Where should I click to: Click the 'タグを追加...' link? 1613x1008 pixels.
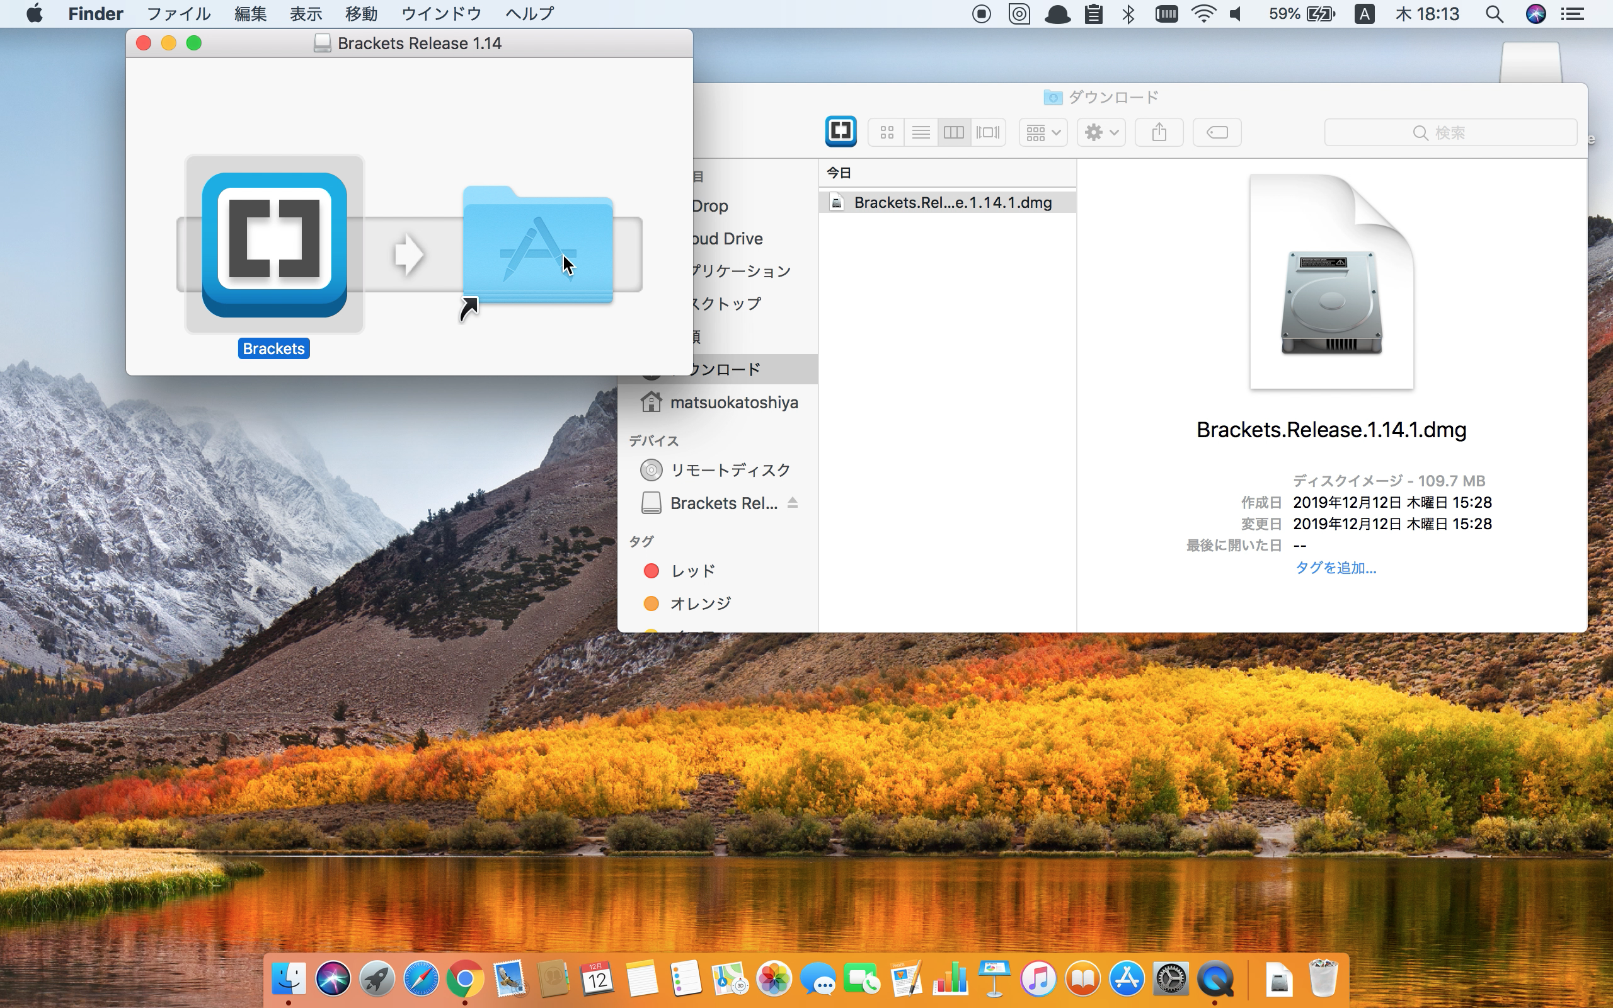1335,568
